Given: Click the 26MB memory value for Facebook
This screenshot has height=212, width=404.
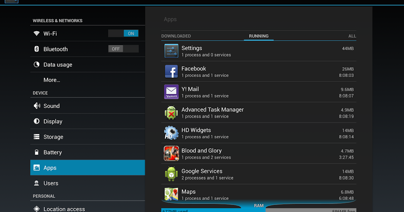Looking at the screenshot, I should [348, 69].
